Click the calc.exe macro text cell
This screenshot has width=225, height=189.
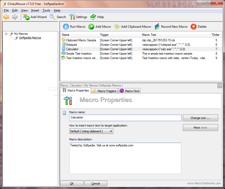coord(164,49)
